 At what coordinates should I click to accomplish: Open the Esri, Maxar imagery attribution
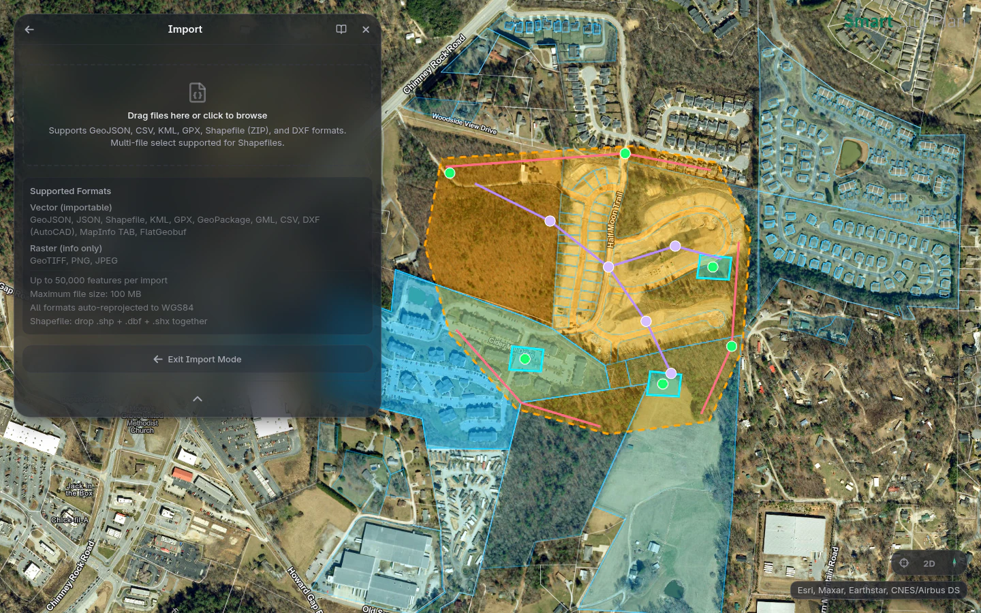(878, 591)
